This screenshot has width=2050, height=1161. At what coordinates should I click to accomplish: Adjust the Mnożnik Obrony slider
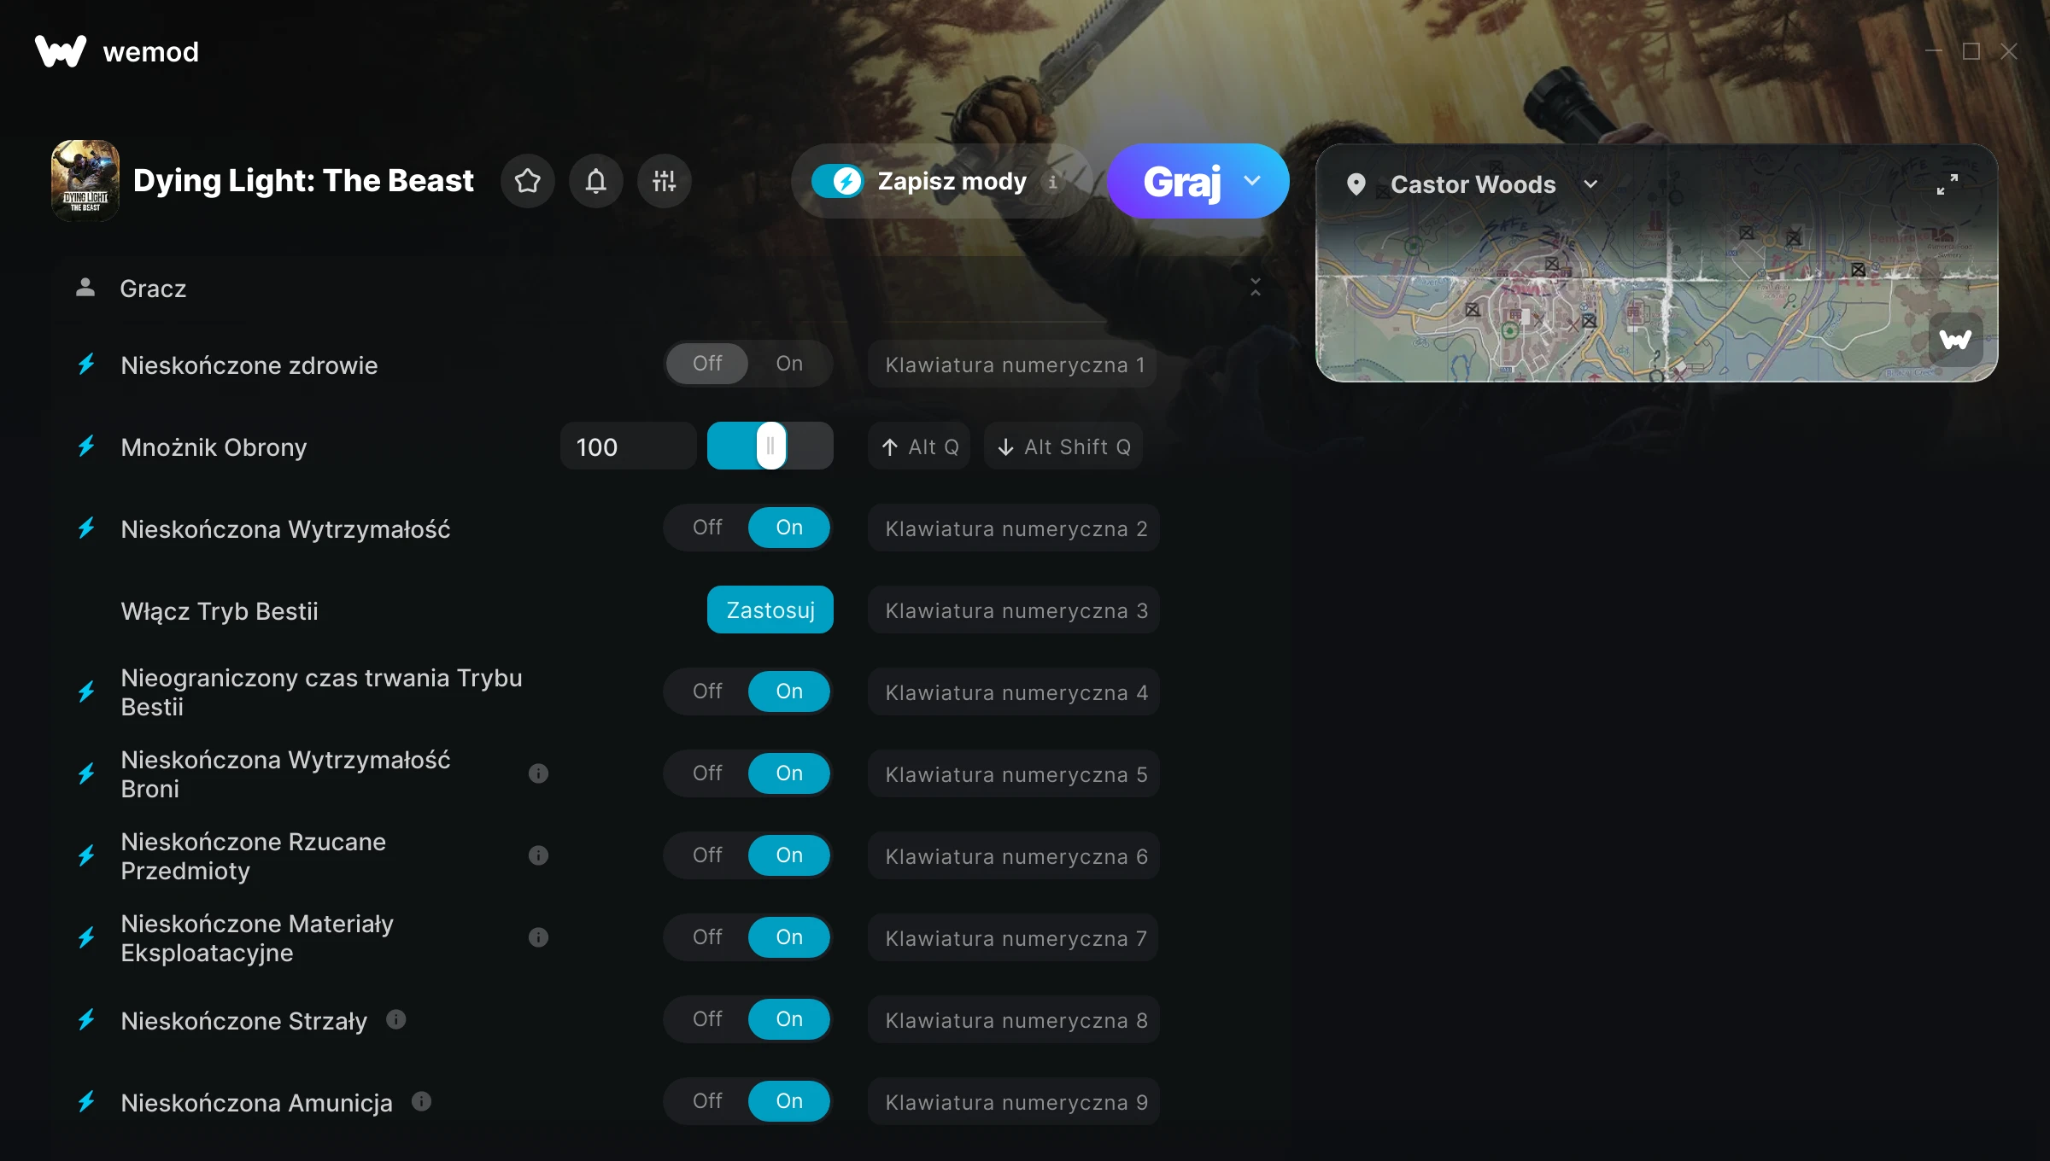point(770,446)
